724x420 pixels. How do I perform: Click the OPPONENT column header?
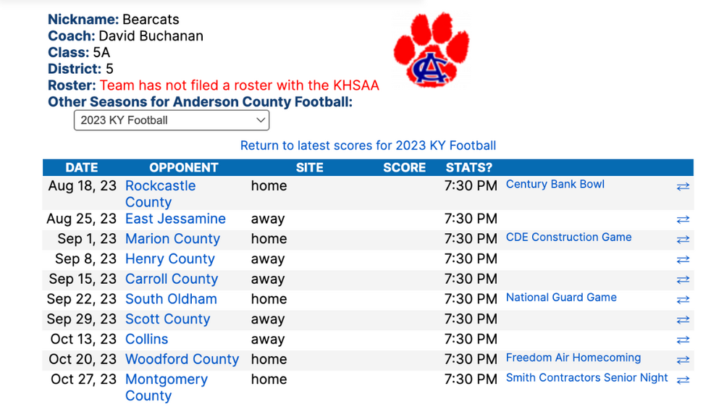(x=183, y=167)
